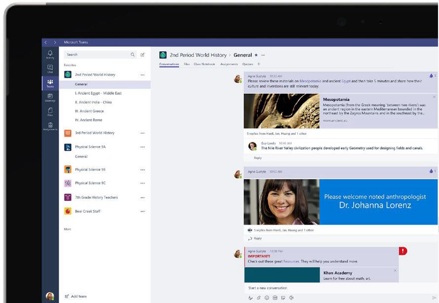Image resolution: width=439 pixels, height=303 pixels.
Task: Attach a file using the paperclip icon
Action: [x=258, y=298]
